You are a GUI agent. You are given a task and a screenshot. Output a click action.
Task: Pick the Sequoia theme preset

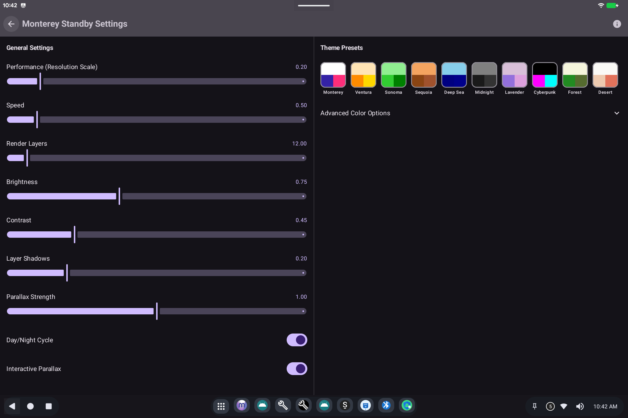point(424,75)
